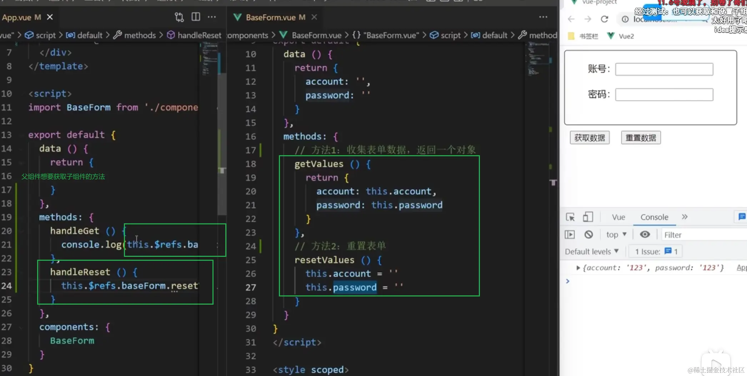The height and width of the screenshot is (376, 747).
Task: Open quoted "BaseForm.vue" object breadcrumb
Action: point(386,35)
